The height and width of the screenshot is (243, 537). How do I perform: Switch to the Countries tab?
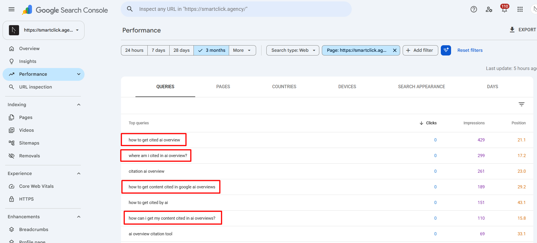coord(284,87)
